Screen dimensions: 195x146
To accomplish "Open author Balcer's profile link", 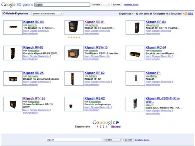I will [154, 76].
